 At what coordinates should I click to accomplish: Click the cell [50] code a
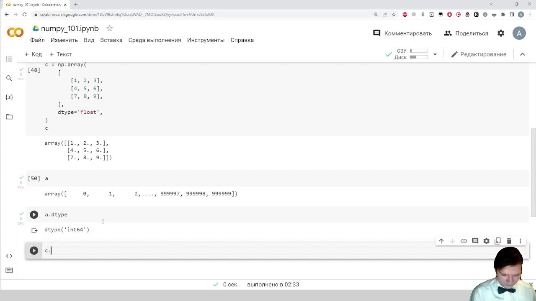coord(46,179)
